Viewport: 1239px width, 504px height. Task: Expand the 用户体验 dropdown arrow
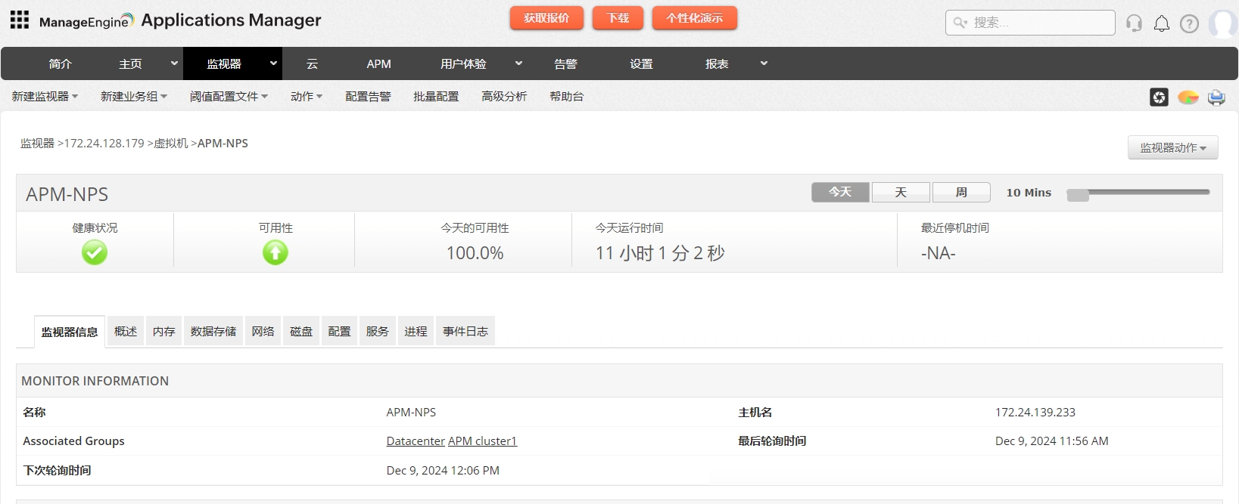click(x=518, y=63)
